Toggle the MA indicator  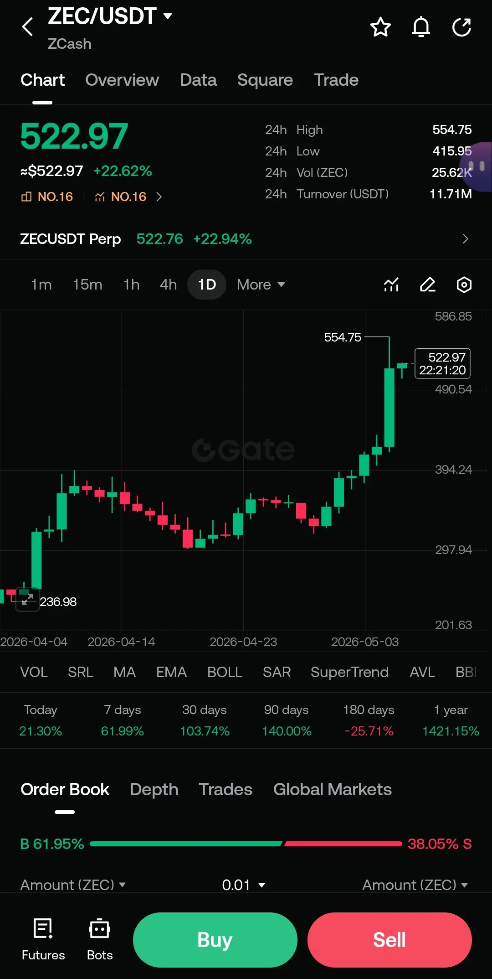[124, 672]
